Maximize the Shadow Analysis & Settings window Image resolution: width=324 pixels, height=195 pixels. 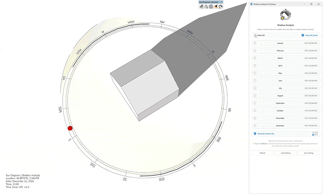point(311,4)
